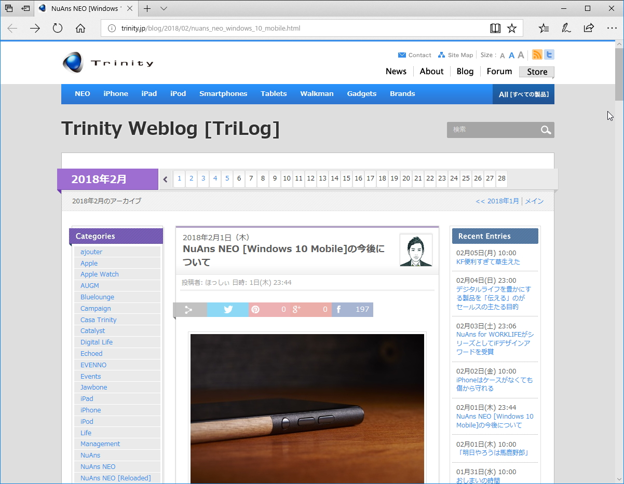Select Brands in navigation bar

point(402,94)
